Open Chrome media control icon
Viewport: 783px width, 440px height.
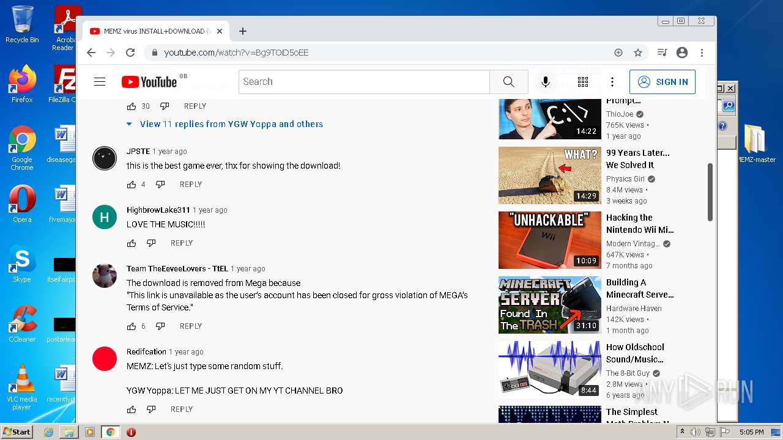[x=662, y=53]
